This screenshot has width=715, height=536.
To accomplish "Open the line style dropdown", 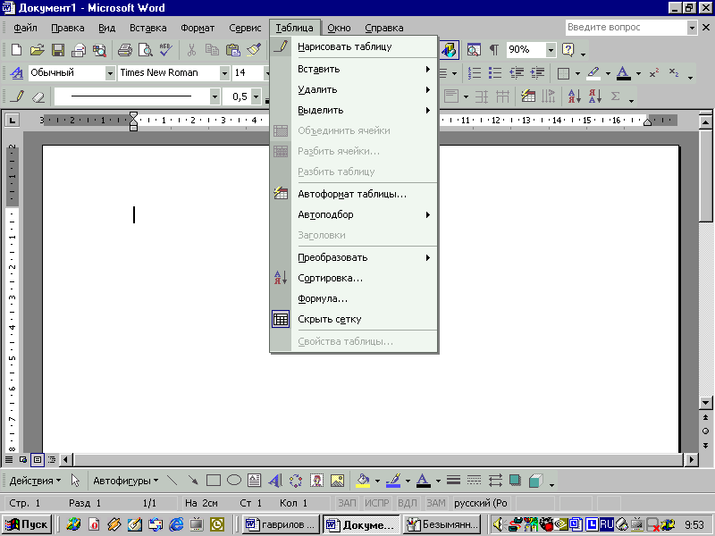I will [x=214, y=96].
